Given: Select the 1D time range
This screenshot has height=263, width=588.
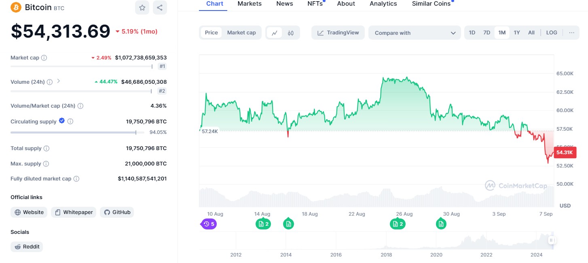Looking at the screenshot, I should click(472, 33).
